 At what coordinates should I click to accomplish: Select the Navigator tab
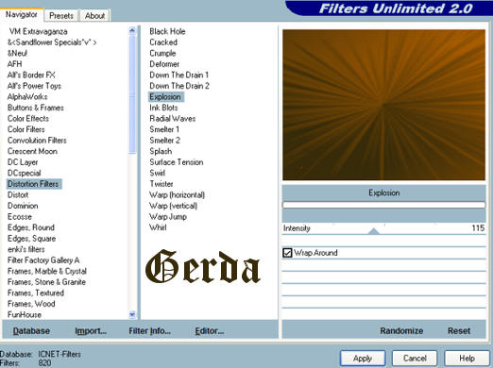pos(22,14)
